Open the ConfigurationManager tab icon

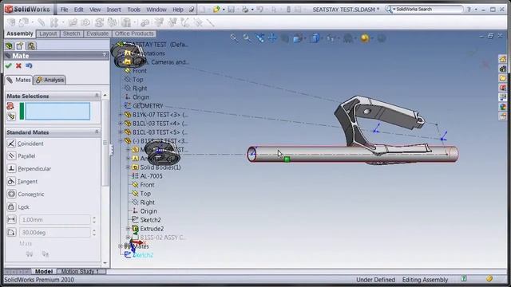point(31,46)
